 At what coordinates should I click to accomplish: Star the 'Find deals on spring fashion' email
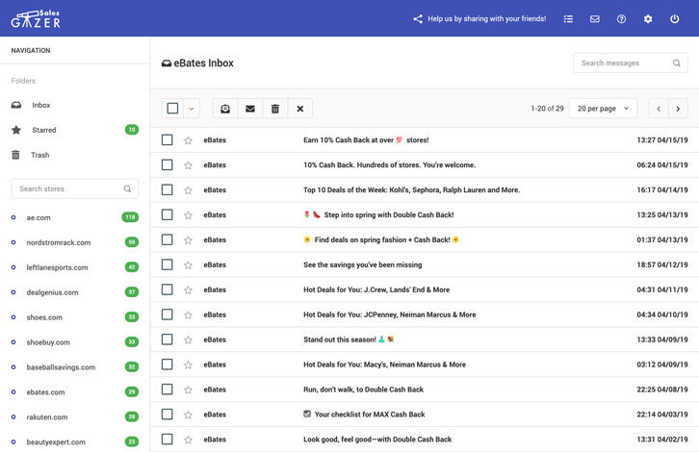click(x=188, y=240)
